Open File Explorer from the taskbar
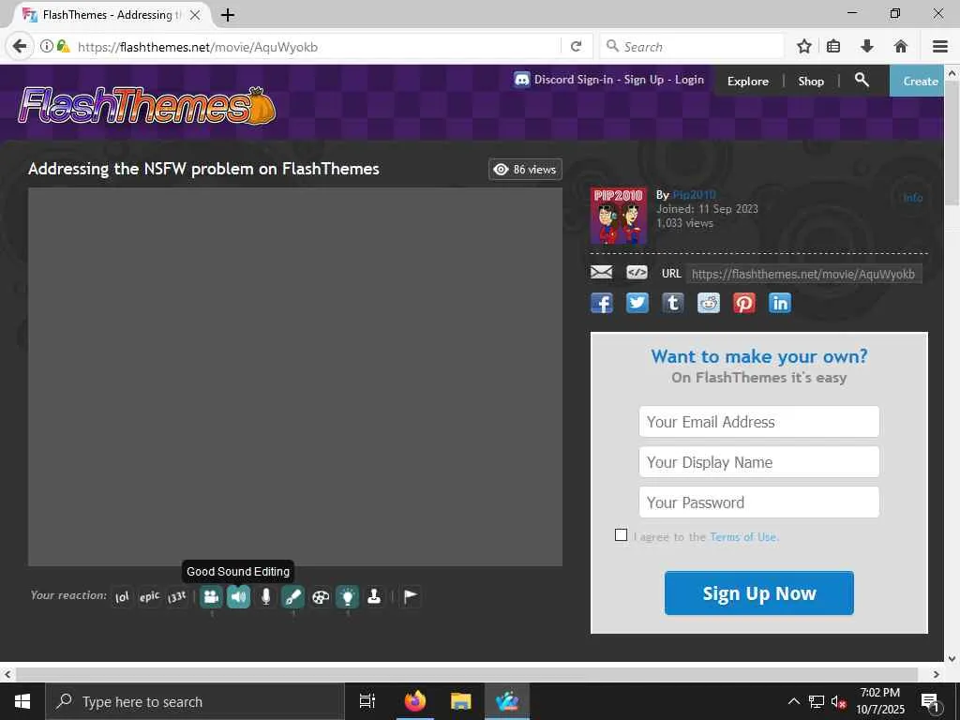Image resolution: width=960 pixels, height=720 pixels. pos(460,701)
